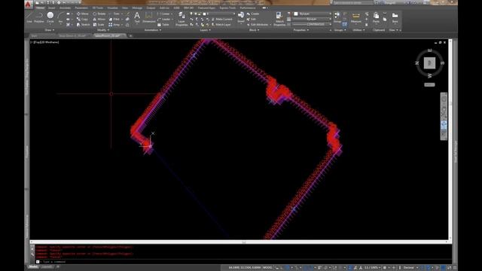Click the ViewCube top face

[x=429, y=63]
